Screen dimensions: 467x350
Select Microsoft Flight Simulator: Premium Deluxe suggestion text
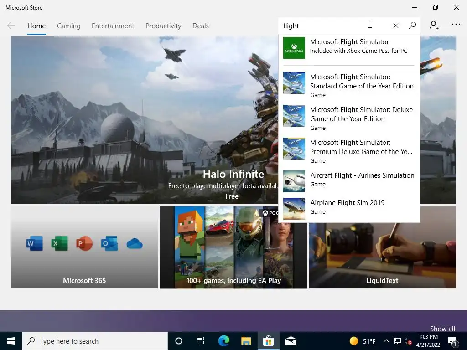(x=361, y=147)
